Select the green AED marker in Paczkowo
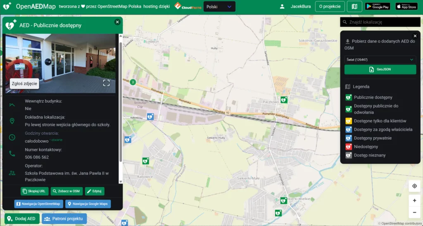This screenshot has height=226, width=423. (x=284, y=100)
